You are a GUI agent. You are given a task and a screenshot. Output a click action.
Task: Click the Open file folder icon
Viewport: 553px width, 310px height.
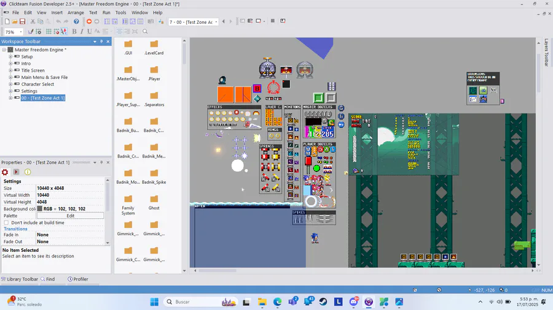pyautogui.click(x=15, y=22)
